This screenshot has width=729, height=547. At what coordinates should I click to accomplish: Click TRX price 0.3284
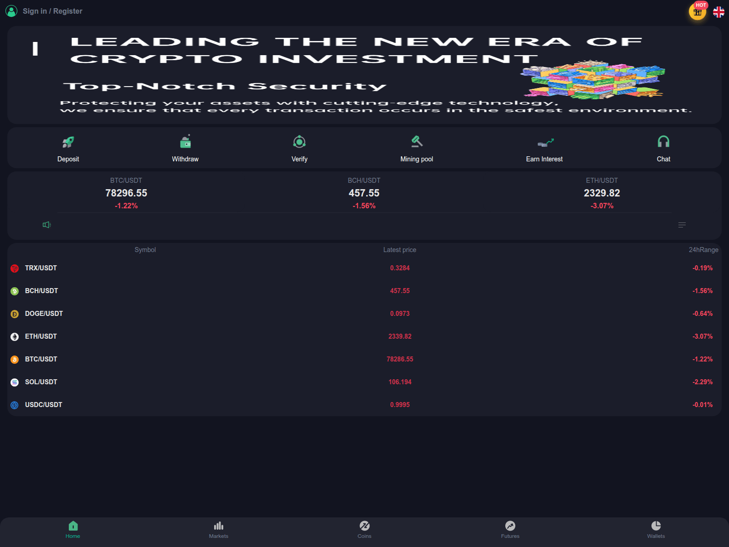point(400,268)
